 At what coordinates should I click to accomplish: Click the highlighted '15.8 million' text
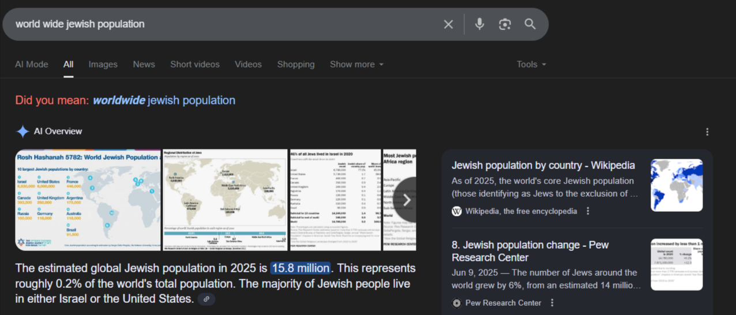point(301,268)
